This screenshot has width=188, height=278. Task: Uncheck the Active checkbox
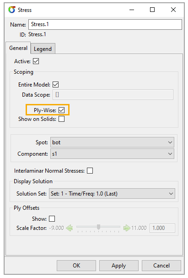click(36, 61)
